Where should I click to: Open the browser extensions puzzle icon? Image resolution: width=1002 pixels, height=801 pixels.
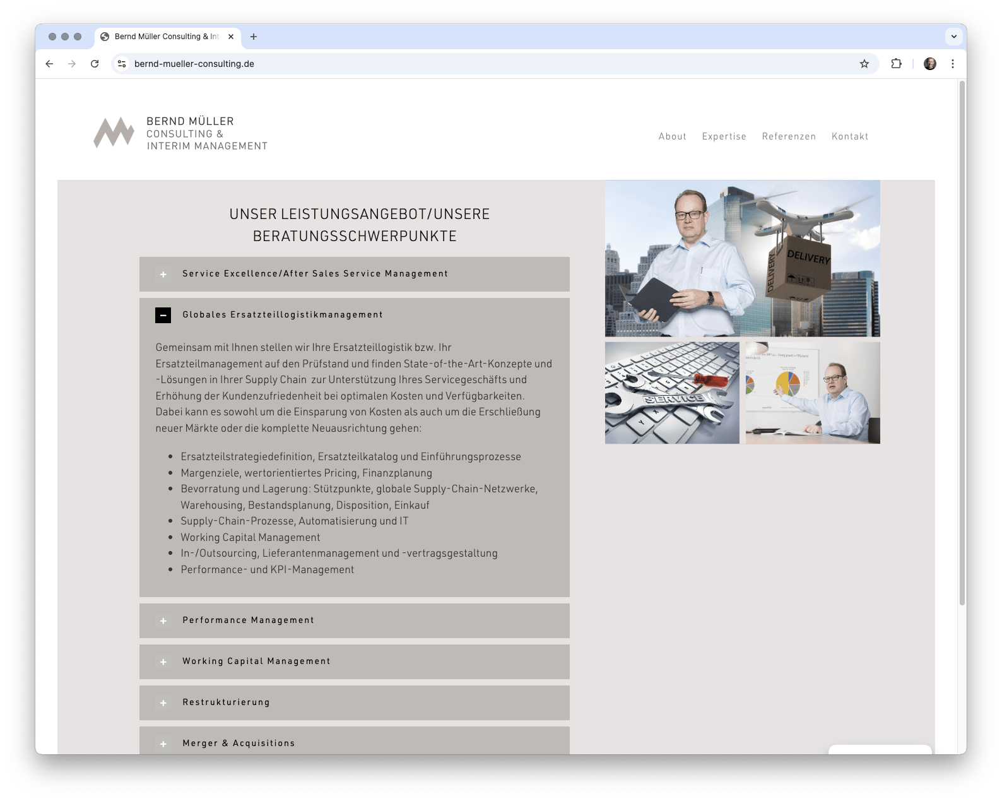tap(896, 64)
